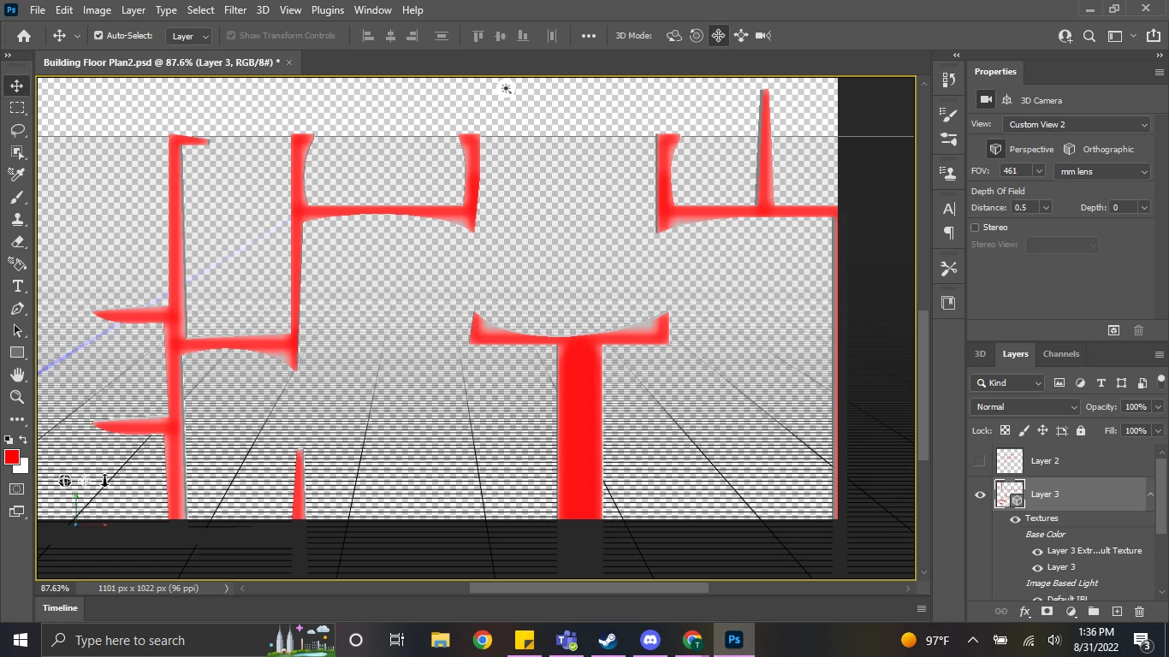Delete the layer with the trash icon

click(1139, 612)
